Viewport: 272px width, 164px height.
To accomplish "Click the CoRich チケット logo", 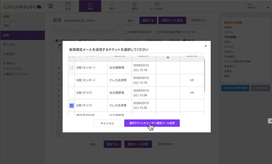I will coord(23,7).
